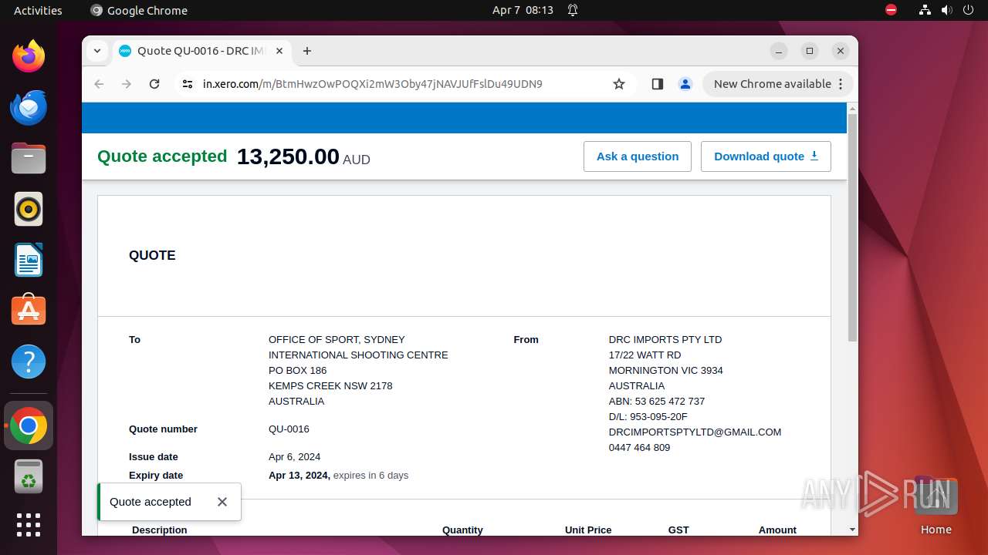This screenshot has height=555, width=988.
Task: Click the QUOTE heading
Action: point(152,255)
